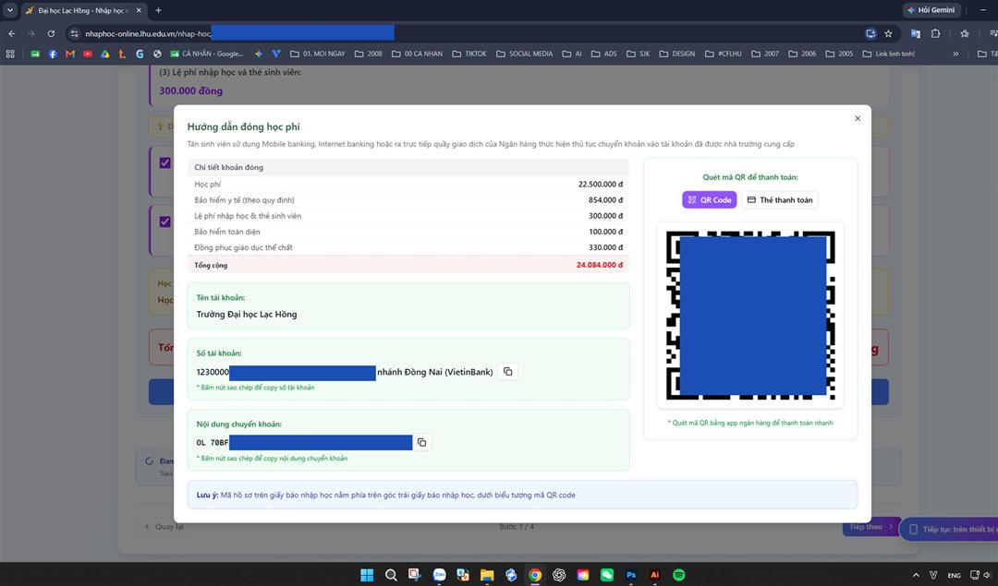Click the Lưu ý note text

coord(385,496)
